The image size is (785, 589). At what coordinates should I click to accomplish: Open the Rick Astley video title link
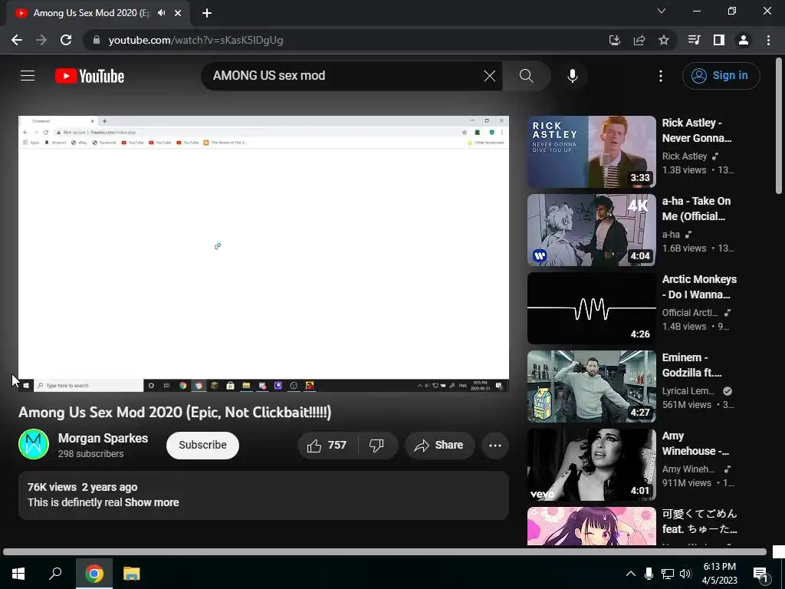point(696,130)
